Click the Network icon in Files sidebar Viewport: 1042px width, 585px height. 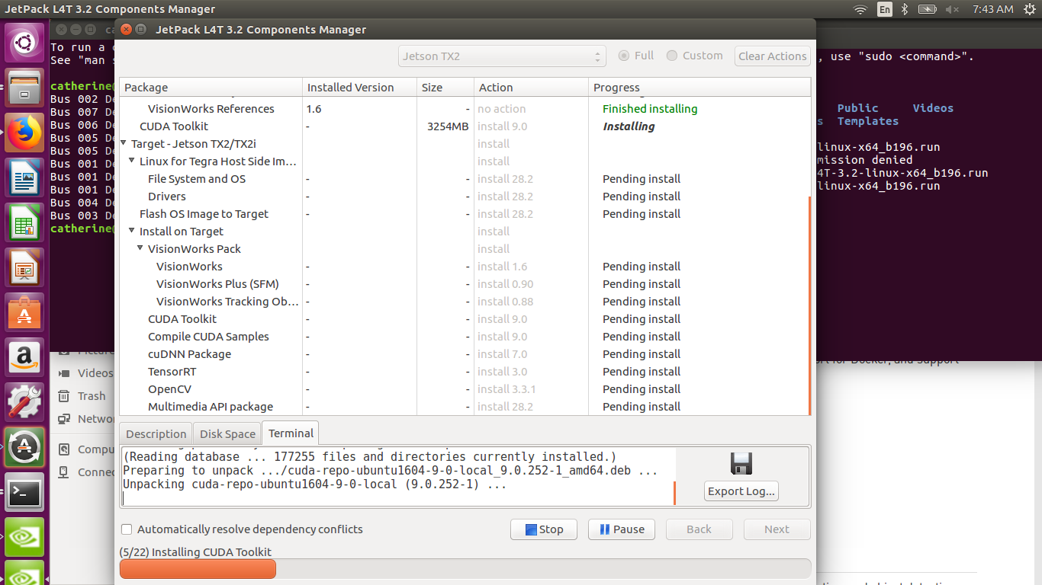tap(64, 419)
